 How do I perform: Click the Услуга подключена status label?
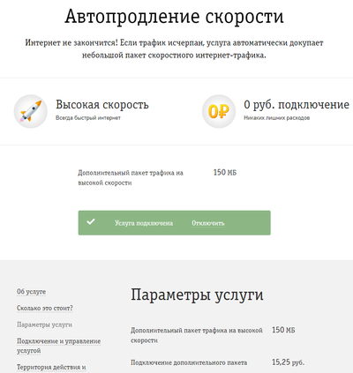coord(144,223)
